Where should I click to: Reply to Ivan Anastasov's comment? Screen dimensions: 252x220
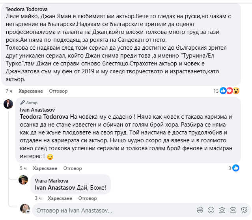[73, 168]
